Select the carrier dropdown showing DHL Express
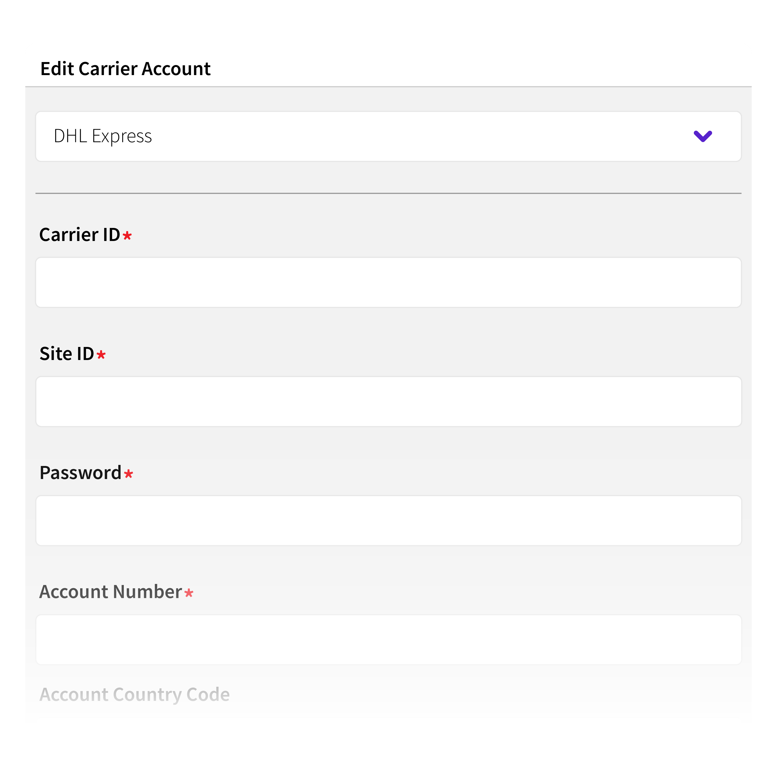Viewport: 777px width, 777px height. click(388, 136)
